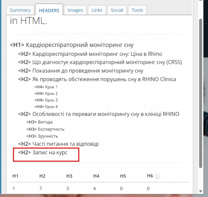This screenshot has width=208, height=197.
Task: Click the H2 count value 7
Action: point(41,189)
